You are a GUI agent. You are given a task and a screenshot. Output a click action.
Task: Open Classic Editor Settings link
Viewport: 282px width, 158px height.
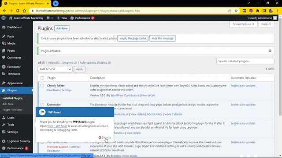(67, 90)
